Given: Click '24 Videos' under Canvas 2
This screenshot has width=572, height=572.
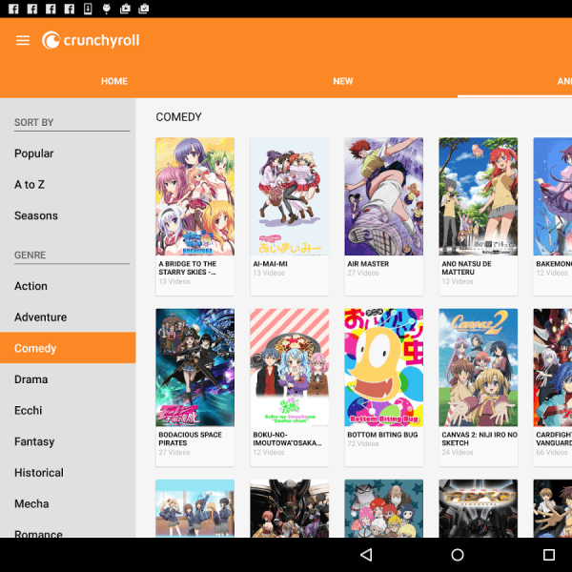Looking at the screenshot, I should [x=458, y=452].
